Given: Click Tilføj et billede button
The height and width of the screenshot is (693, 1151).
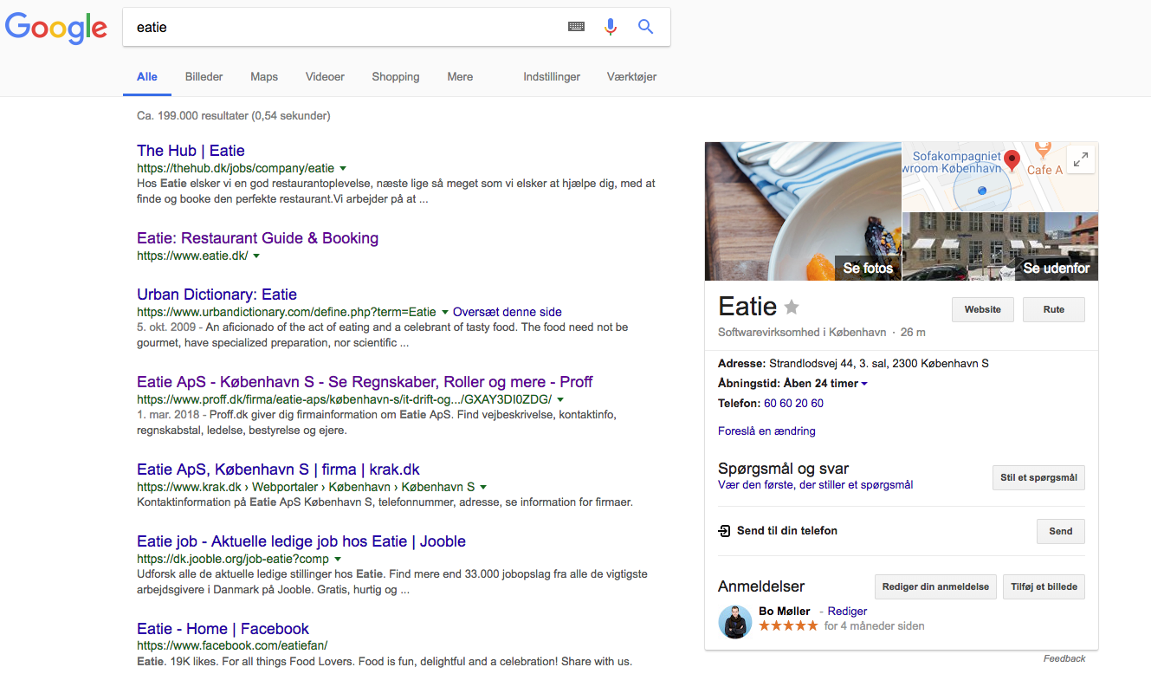Looking at the screenshot, I should (x=1044, y=586).
